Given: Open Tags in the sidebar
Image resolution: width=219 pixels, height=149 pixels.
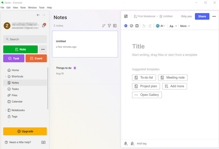Looking at the screenshot, I should (25, 116).
